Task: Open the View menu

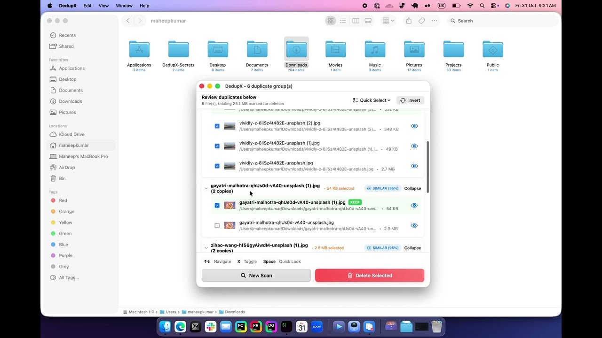Action: [103, 6]
